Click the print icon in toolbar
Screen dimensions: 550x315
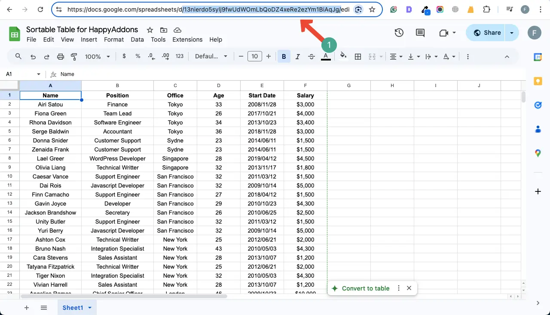(x=60, y=56)
